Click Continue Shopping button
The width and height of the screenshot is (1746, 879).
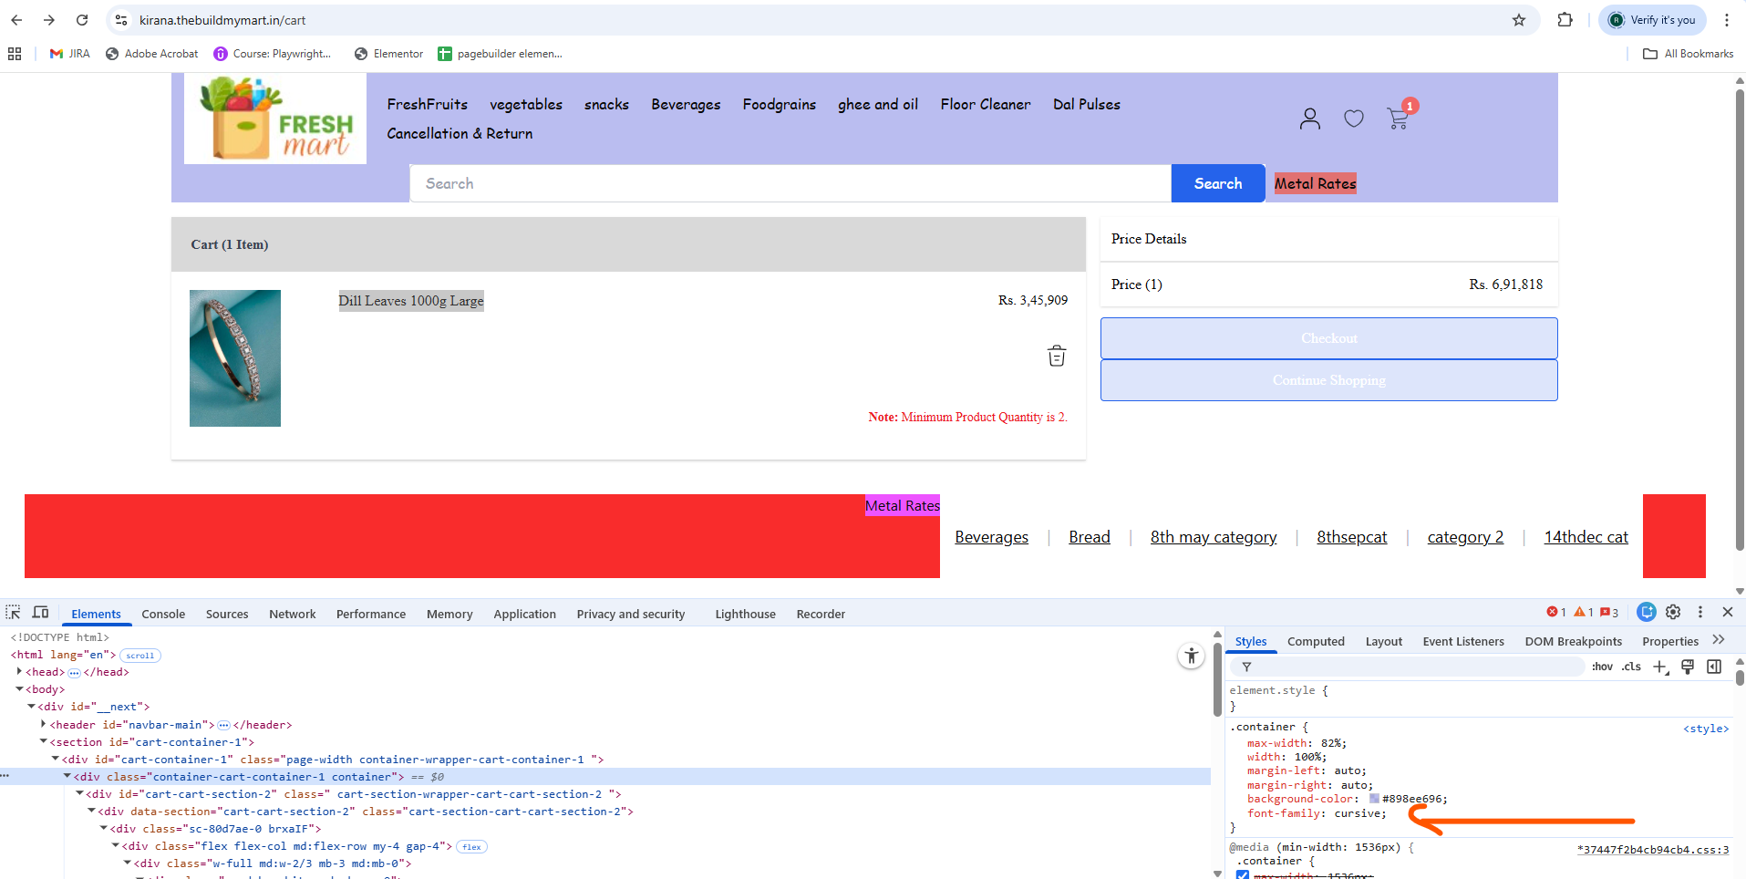[1329, 380]
